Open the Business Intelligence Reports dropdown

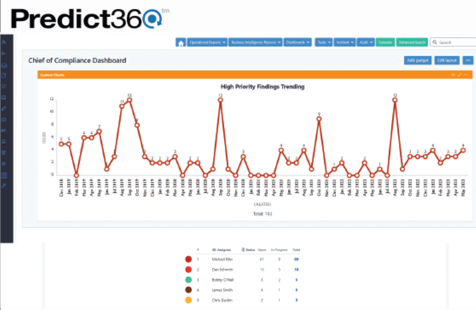(255, 42)
